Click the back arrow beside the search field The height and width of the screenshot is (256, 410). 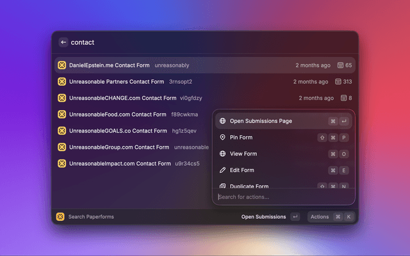63,42
